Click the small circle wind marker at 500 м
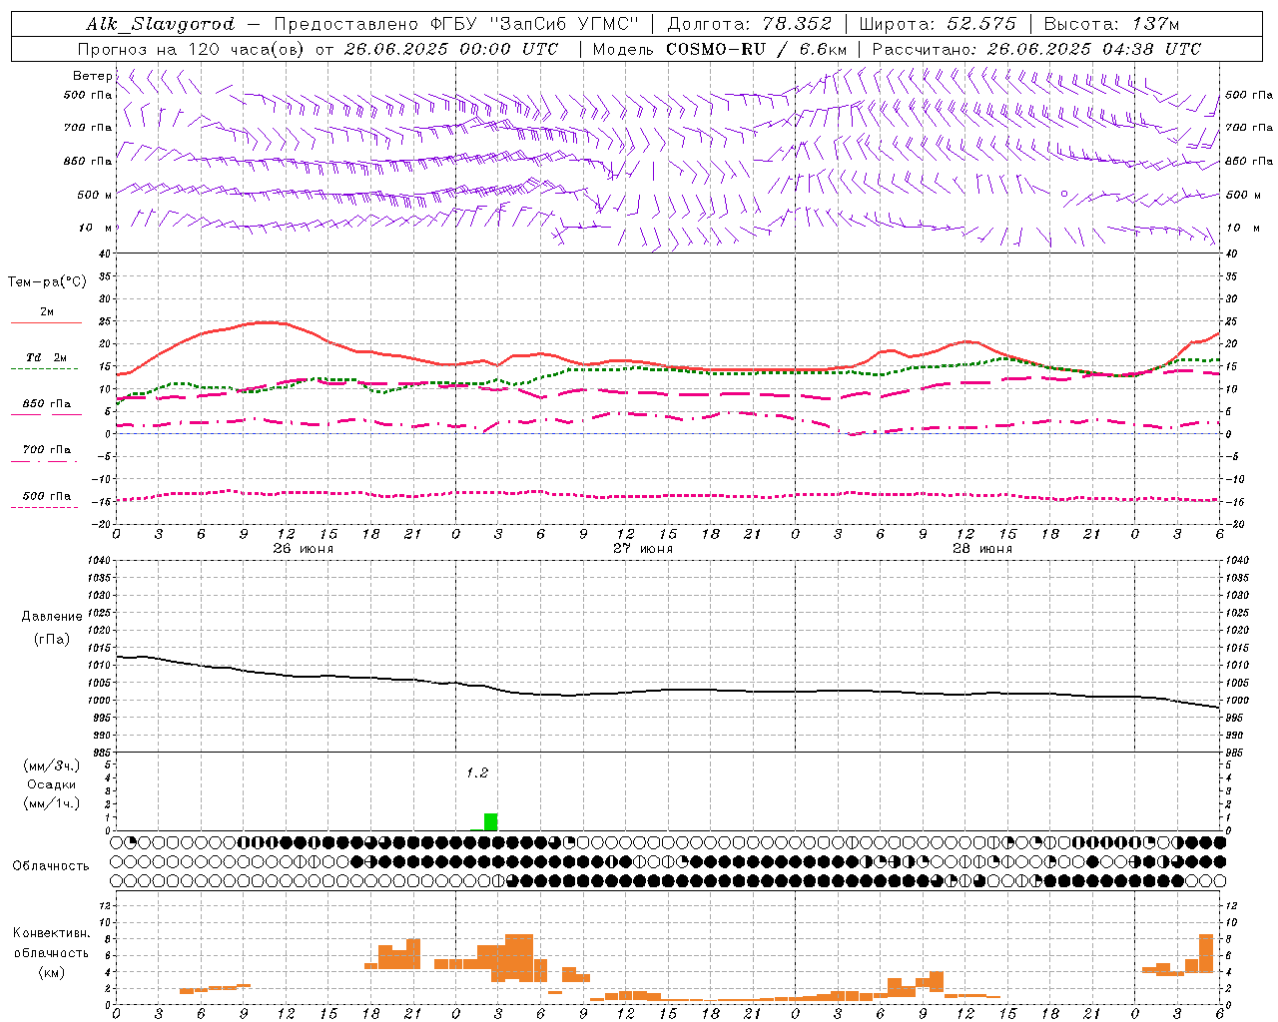Screen dimensions: 1278x1022 [x=1064, y=194]
